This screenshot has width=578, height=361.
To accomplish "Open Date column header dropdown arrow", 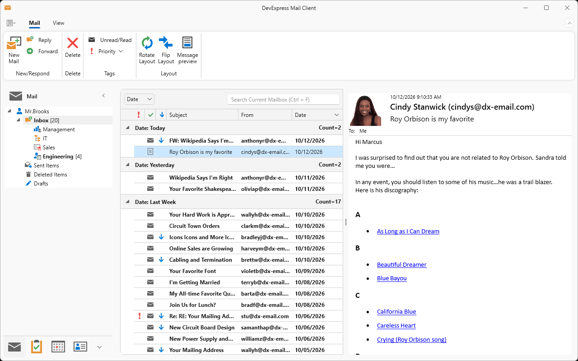I will click(x=336, y=115).
